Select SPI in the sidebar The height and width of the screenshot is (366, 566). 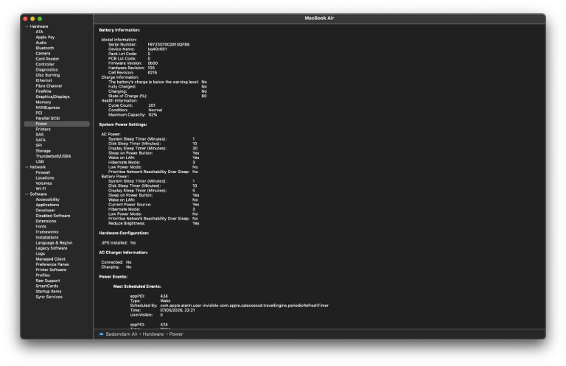coord(38,145)
